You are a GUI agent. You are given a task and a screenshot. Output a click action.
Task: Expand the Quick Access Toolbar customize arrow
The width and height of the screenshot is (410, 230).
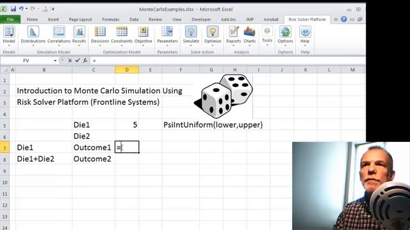click(53, 9)
